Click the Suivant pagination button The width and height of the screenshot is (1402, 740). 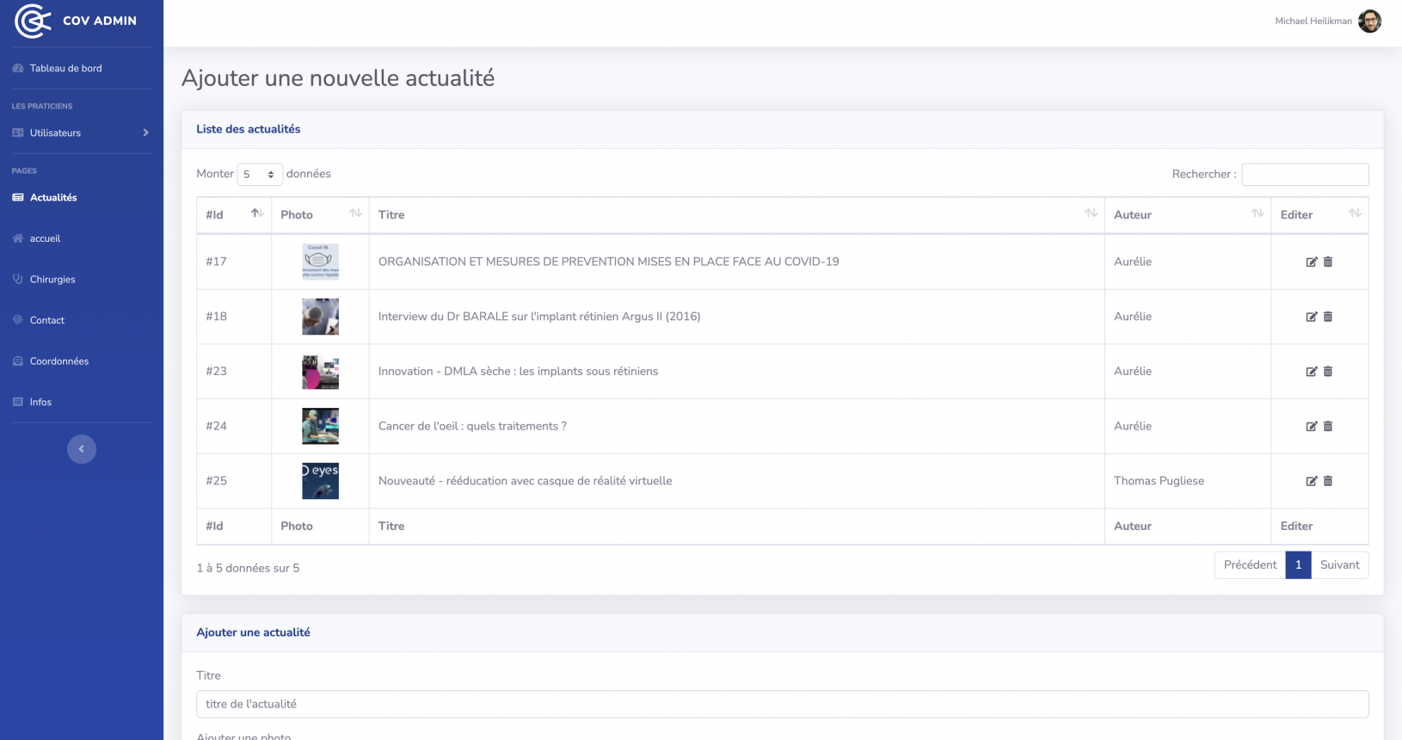1339,564
